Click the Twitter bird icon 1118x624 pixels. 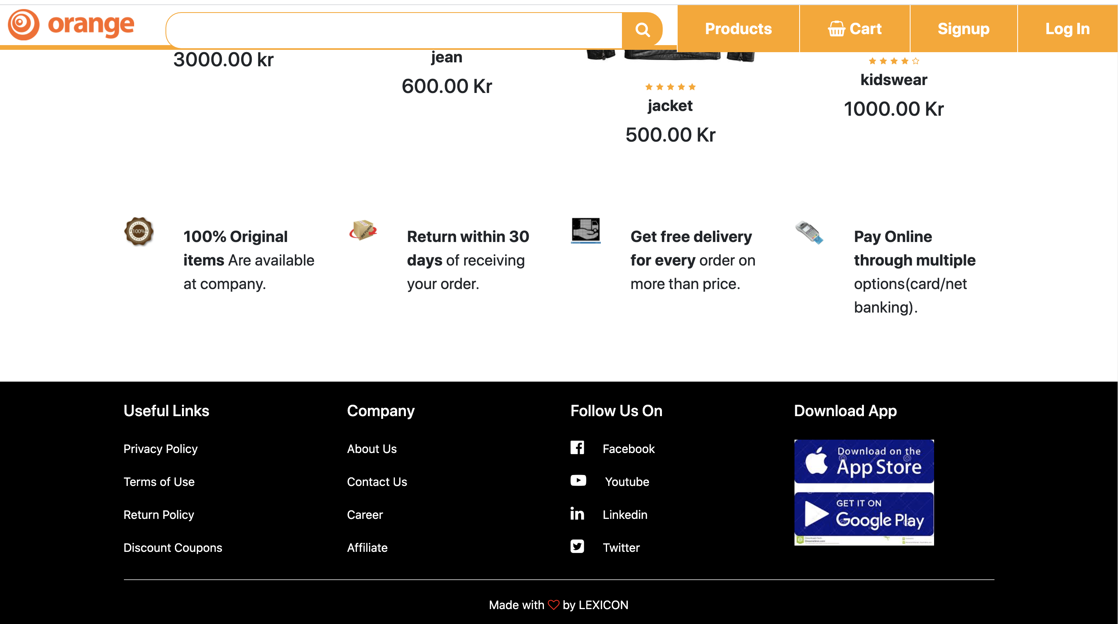point(577,546)
